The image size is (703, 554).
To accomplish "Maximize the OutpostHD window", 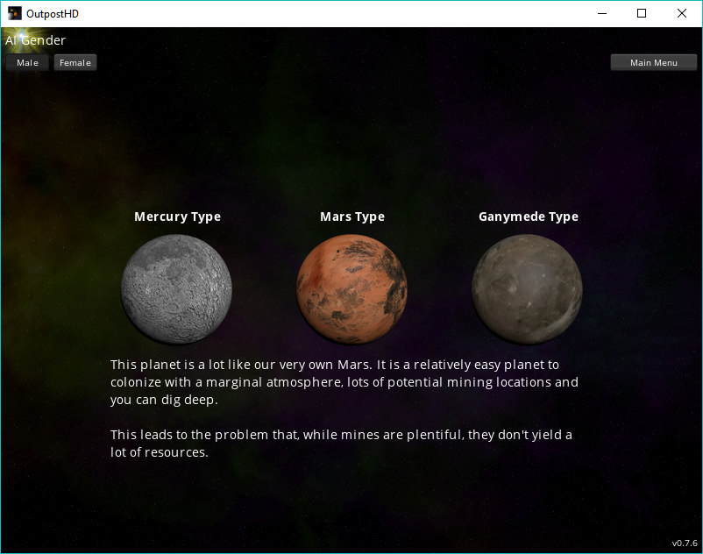I will coord(642,13).
